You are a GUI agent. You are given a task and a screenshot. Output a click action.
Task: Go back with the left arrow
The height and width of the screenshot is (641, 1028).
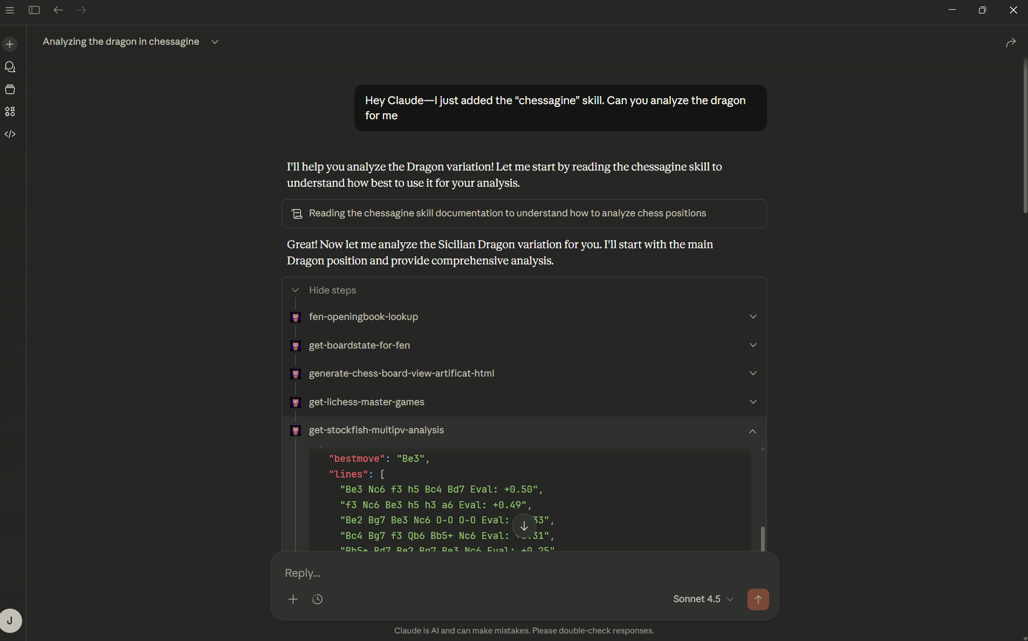[x=58, y=10]
